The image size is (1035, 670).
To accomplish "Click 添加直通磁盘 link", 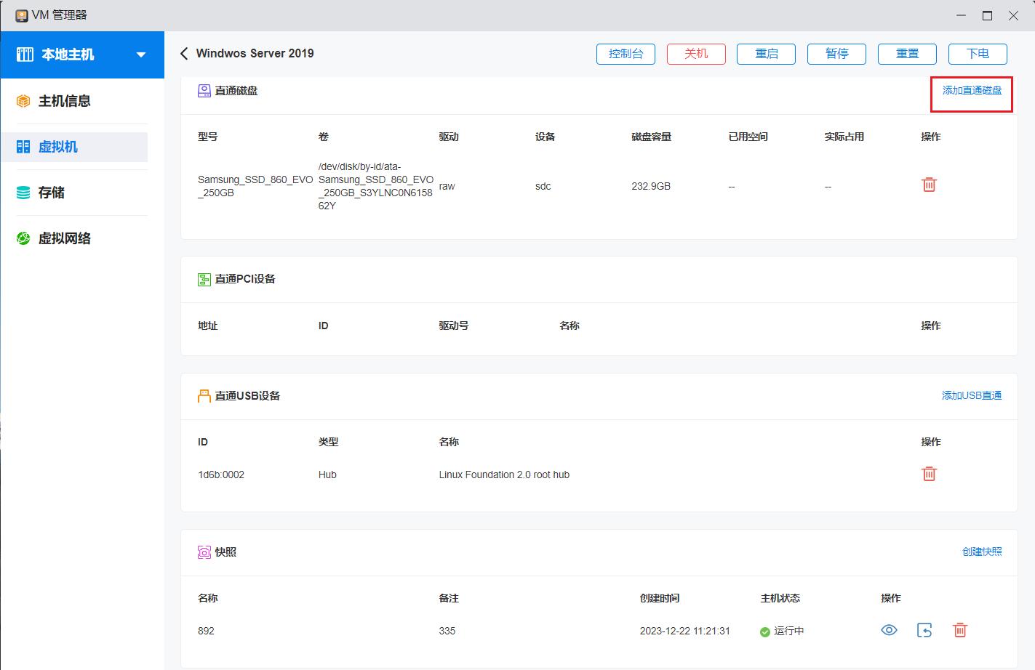I will 972,90.
